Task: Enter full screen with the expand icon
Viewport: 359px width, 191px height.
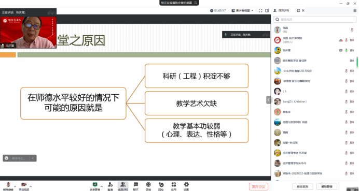Action: (260, 10)
